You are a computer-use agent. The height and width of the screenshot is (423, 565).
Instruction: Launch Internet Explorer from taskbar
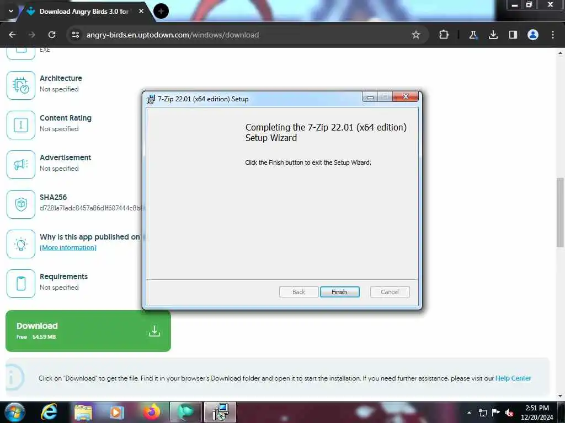(x=49, y=412)
